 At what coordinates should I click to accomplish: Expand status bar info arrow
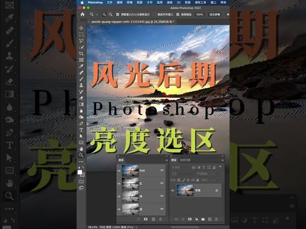point(137,227)
